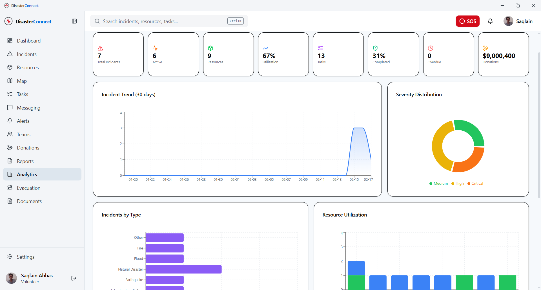The height and width of the screenshot is (290, 541).
Task: Open the Evacuation section
Action: (x=29, y=188)
